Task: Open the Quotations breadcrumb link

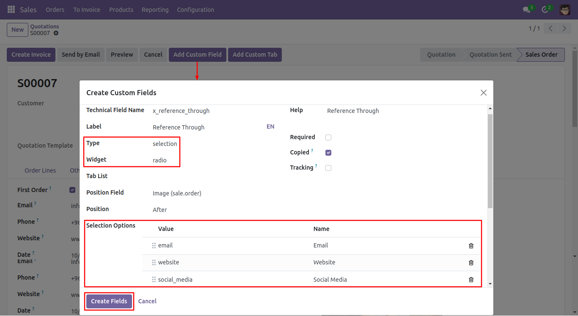Action: click(44, 26)
